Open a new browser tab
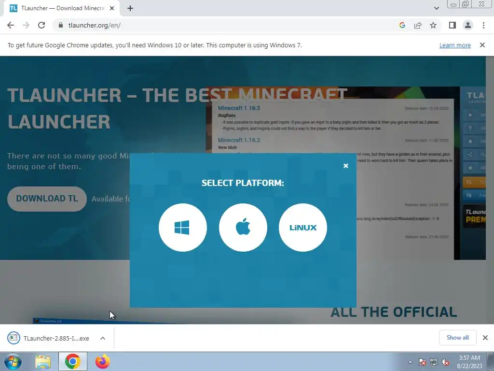The height and width of the screenshot is (371, 494). click(x=130, y=9)
